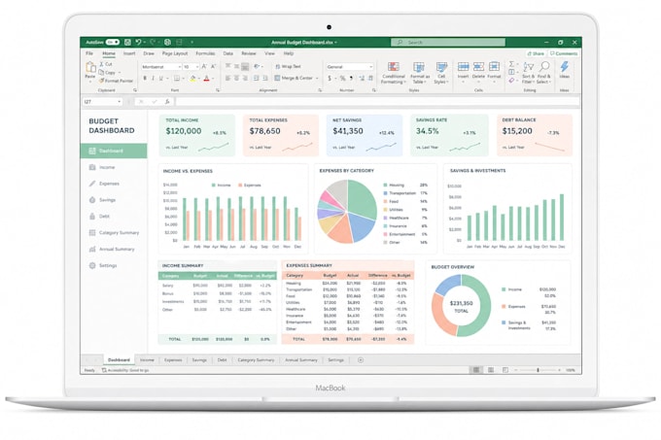Viewport: 661px width, 440px height.
Task: Click the AutoSum sigma icon
Action: click(x=511, y=64)
